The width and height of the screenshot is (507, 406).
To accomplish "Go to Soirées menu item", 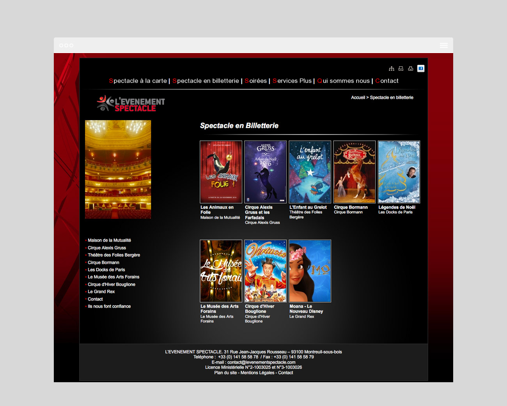I will click(x=256, y=81).
